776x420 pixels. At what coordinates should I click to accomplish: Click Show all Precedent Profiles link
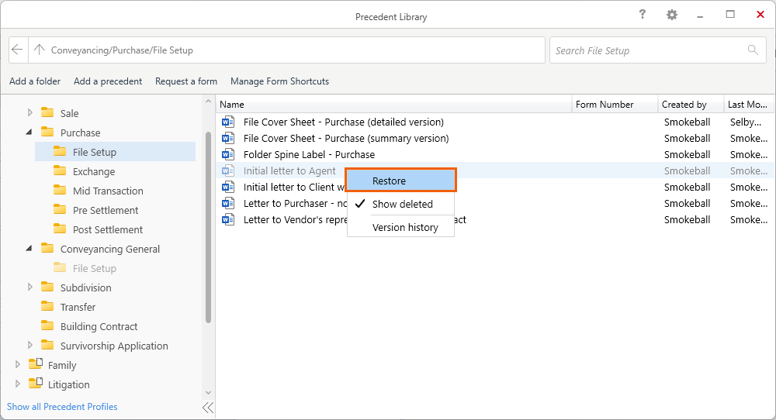[62, 407]
